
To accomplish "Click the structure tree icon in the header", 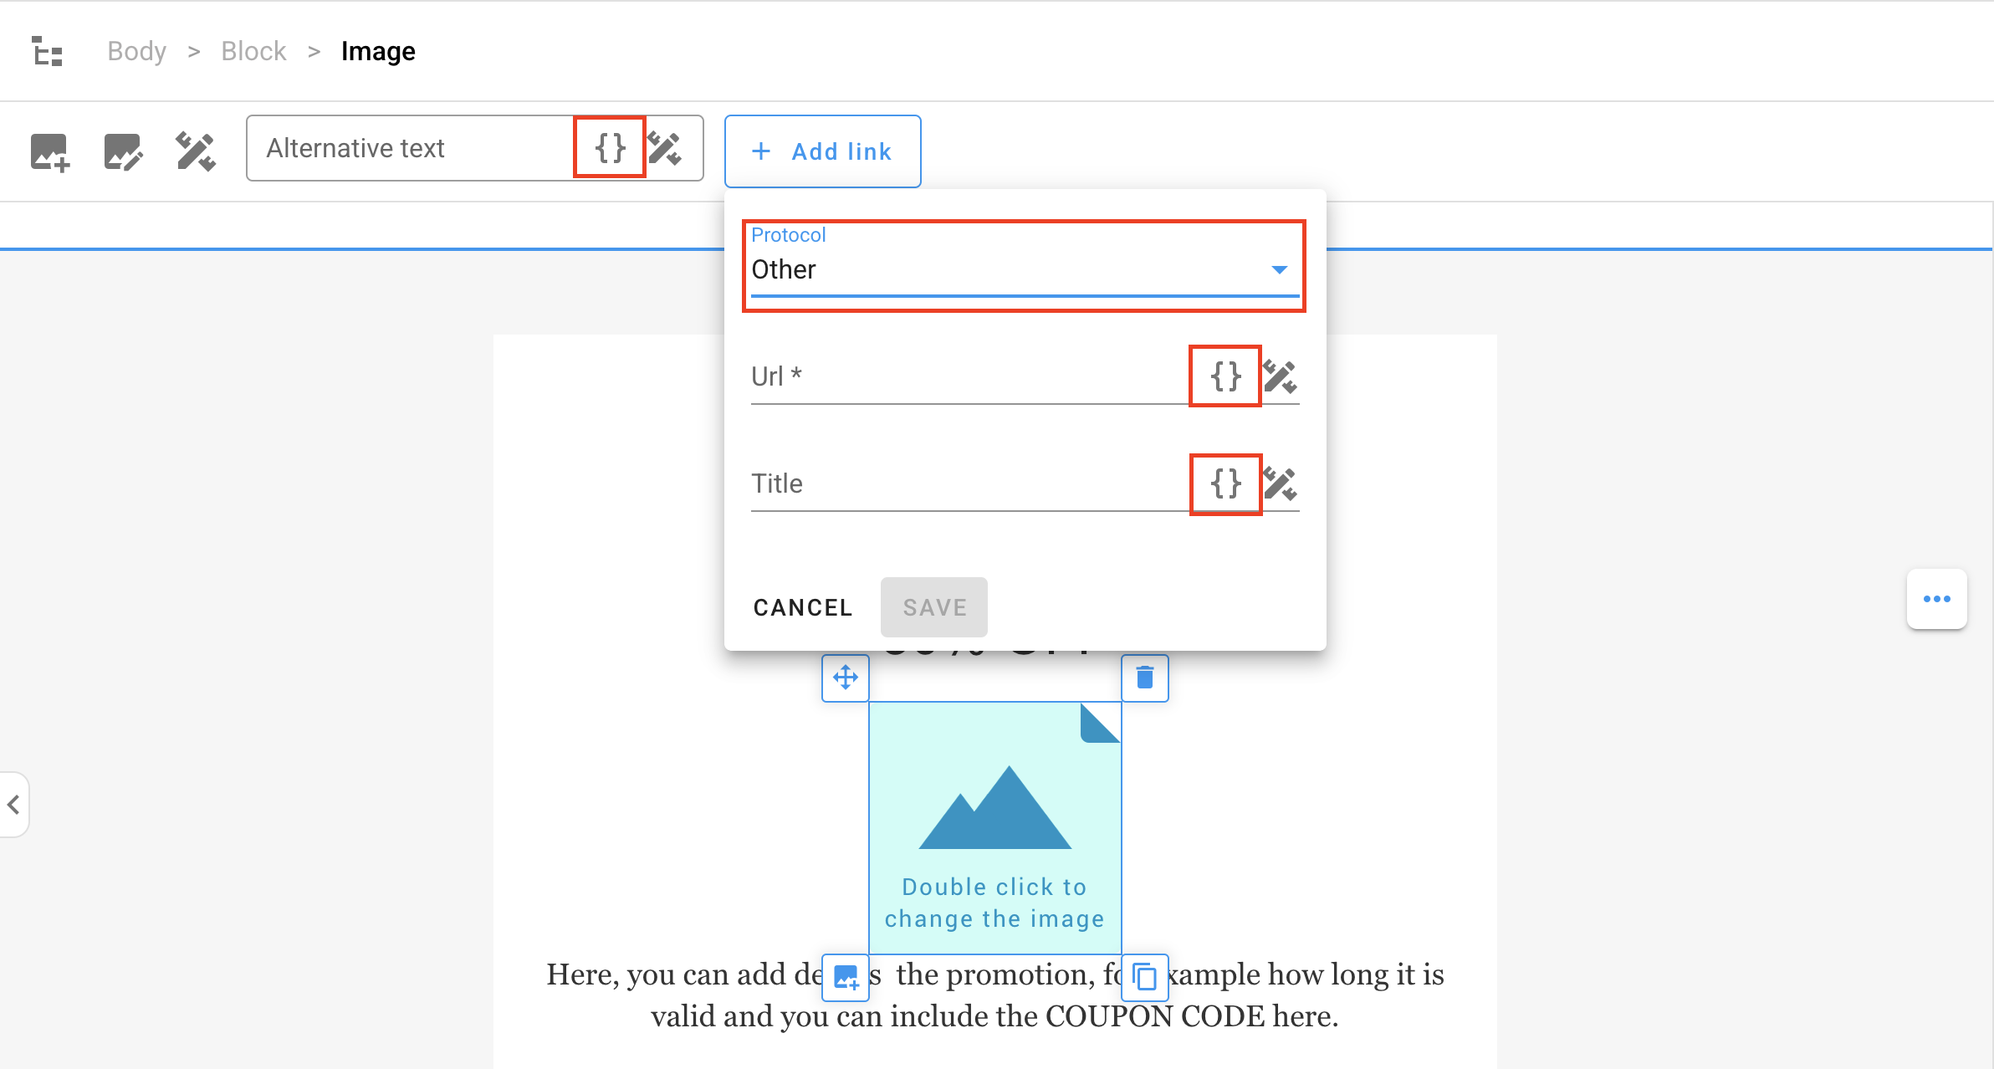I will 48,51.
